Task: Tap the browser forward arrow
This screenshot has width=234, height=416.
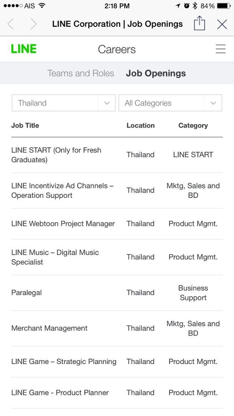Action: point(33,24)
